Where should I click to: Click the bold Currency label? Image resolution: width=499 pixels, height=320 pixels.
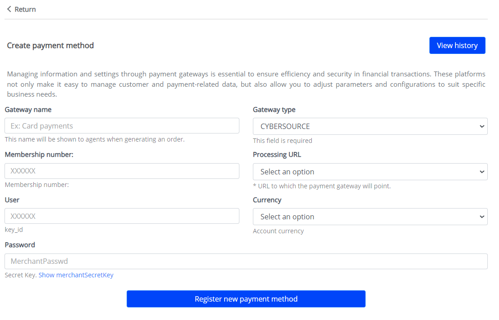267,200
